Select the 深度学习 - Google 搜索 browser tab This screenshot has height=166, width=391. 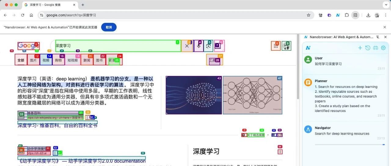coord(49,5)
